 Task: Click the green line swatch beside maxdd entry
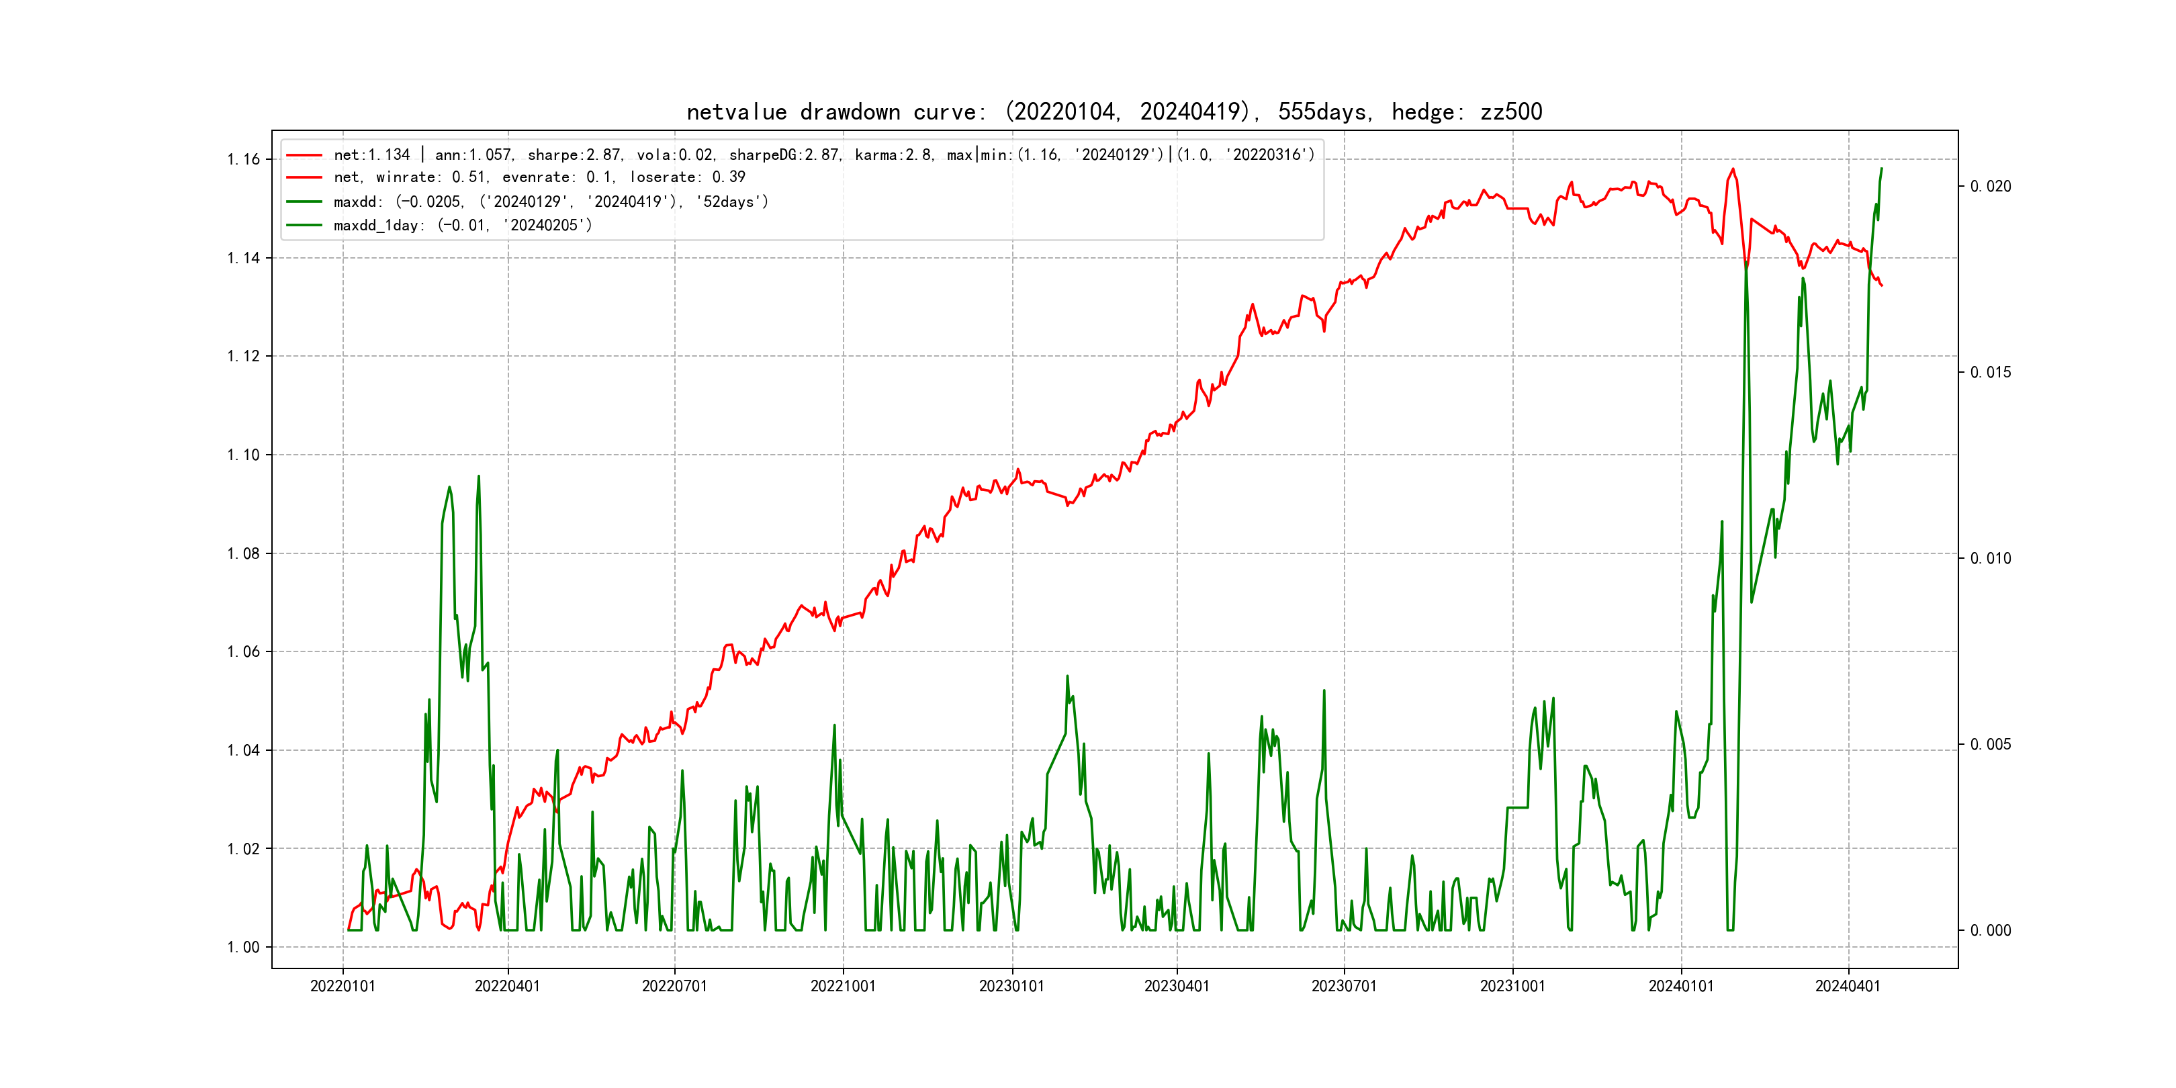pyautogui.click(x=304, y=202)
